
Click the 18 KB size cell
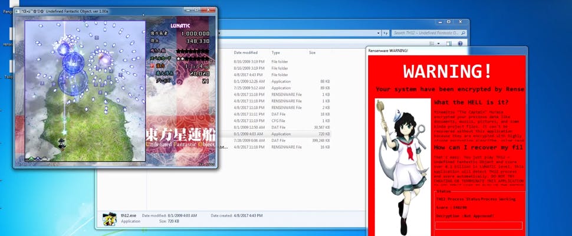coord(325,114)
